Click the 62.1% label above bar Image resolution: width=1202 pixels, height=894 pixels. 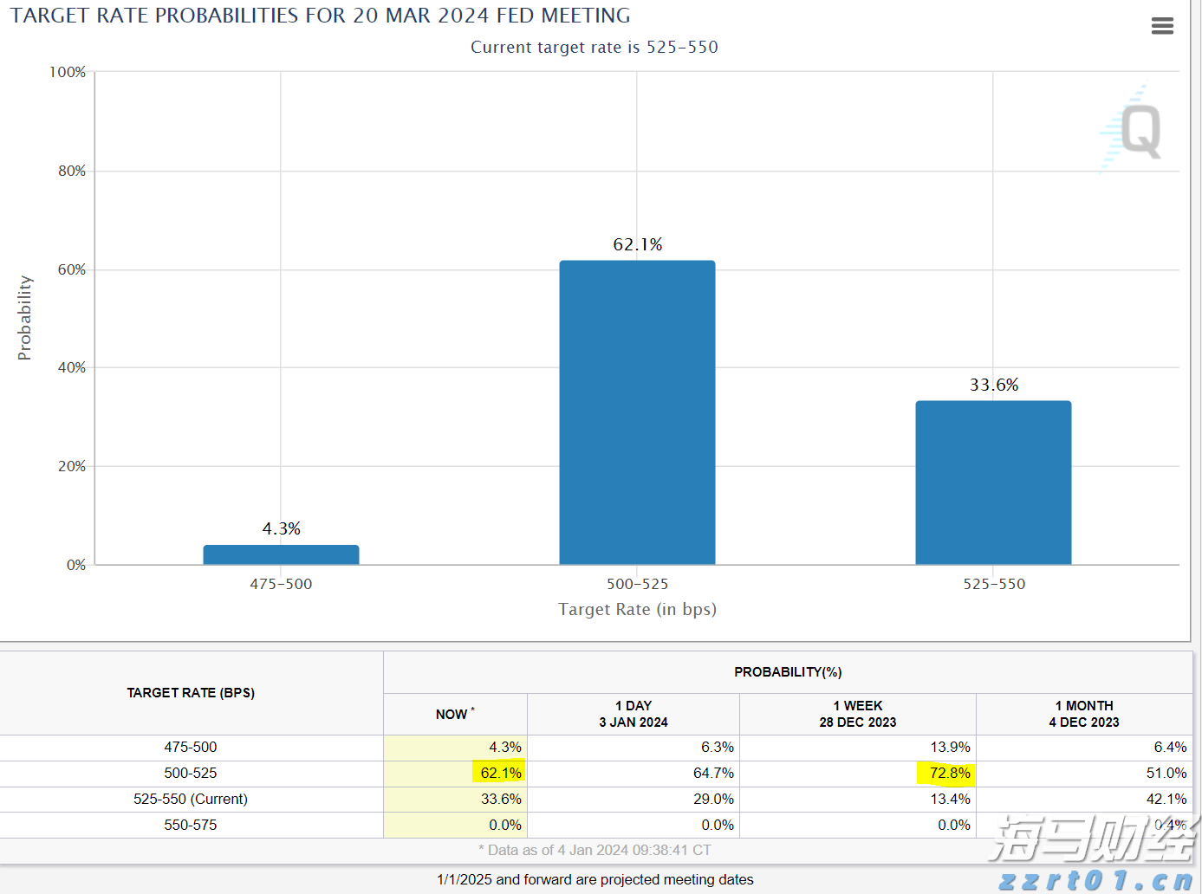637,245
